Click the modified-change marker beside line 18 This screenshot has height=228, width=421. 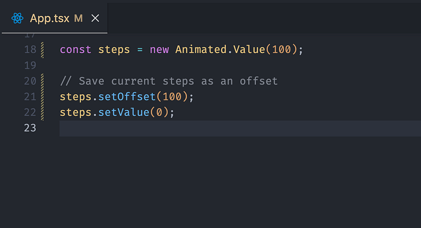[42, 50]
